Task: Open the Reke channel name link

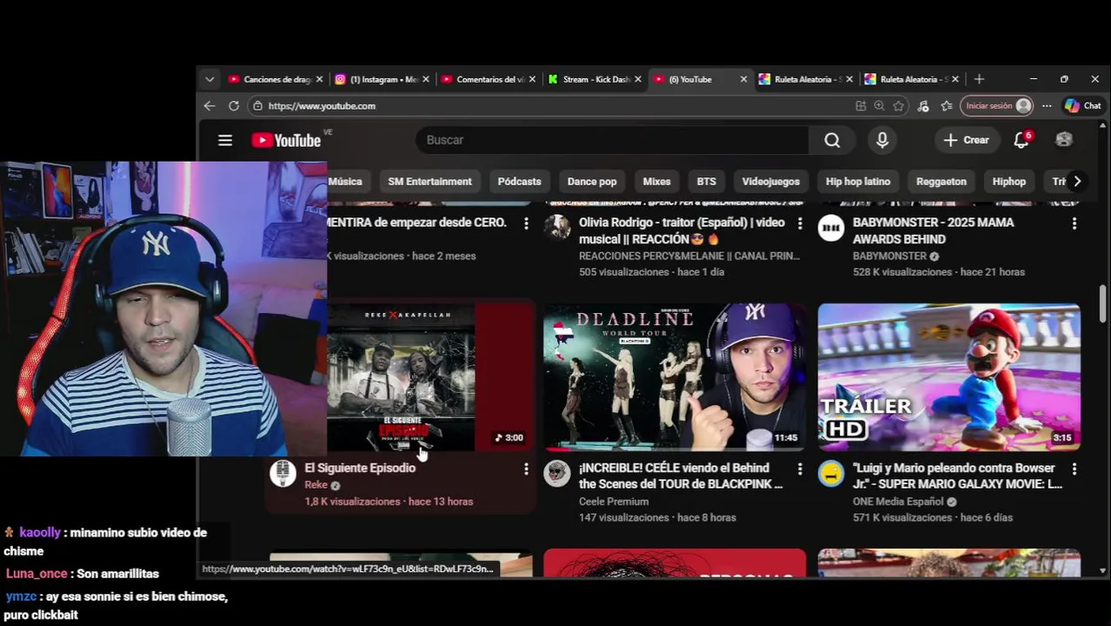Action: coord(316,485)
